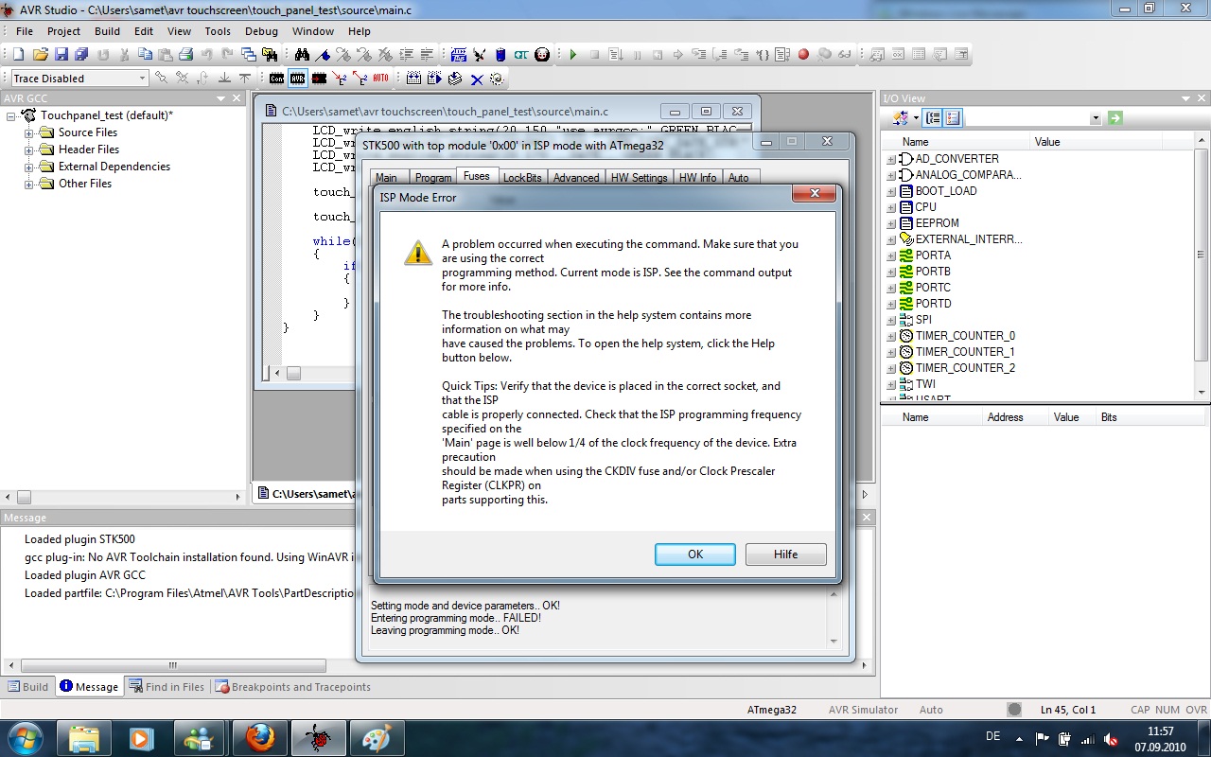Open the Trace Disabled dropdown
The height and width of the screenshot is (757, 1211).
143,79
